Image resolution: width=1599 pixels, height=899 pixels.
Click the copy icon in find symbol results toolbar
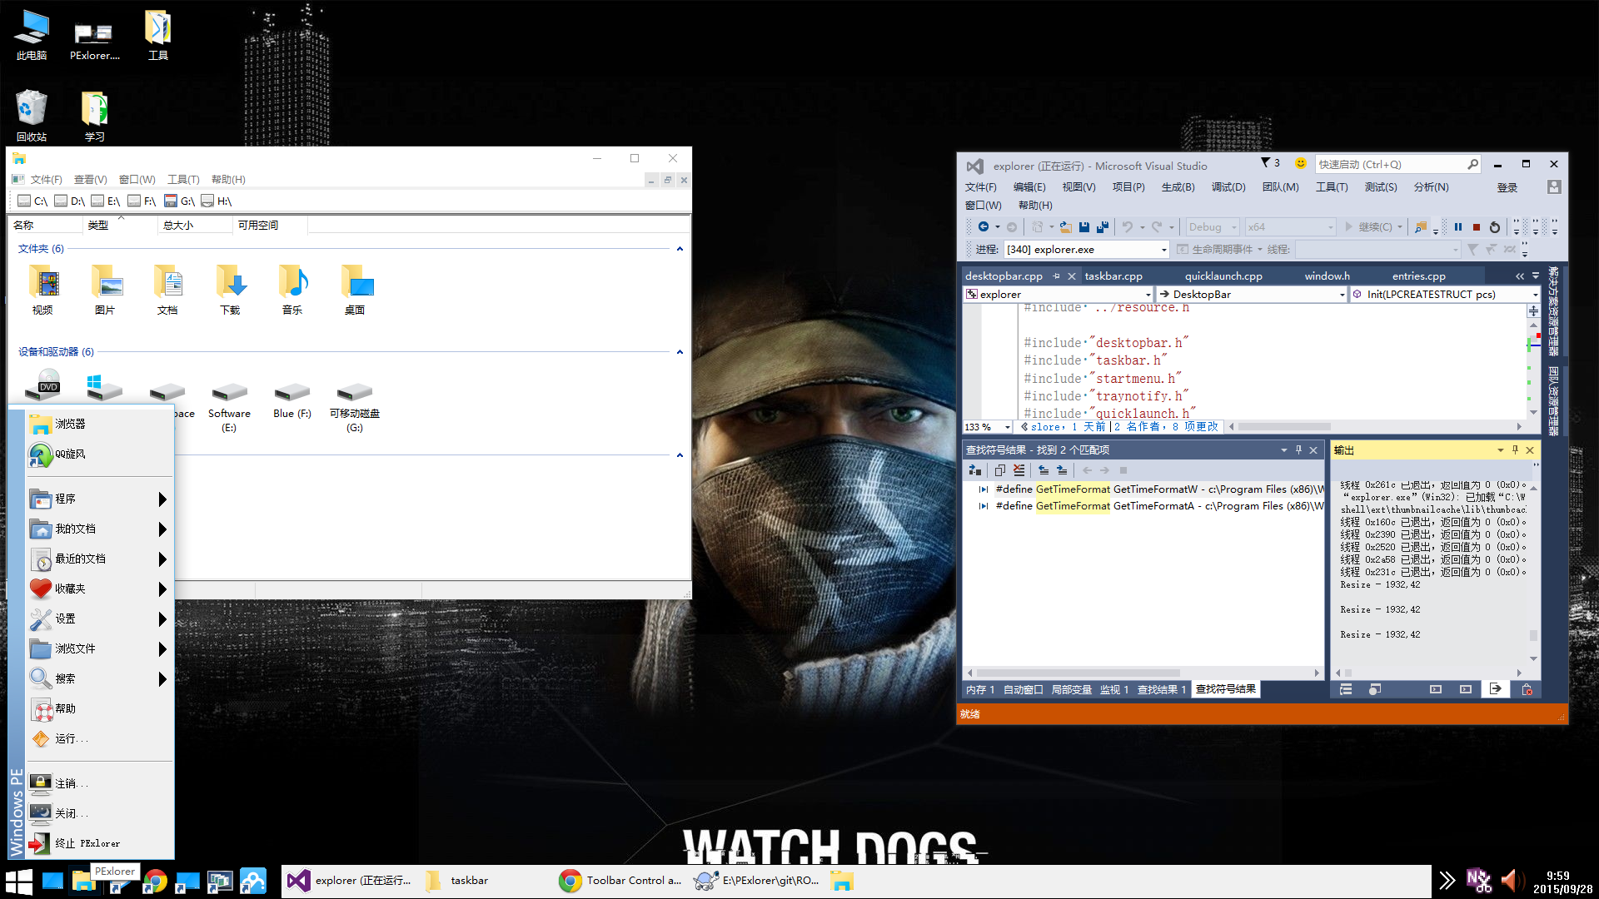tap(1000, 470)
